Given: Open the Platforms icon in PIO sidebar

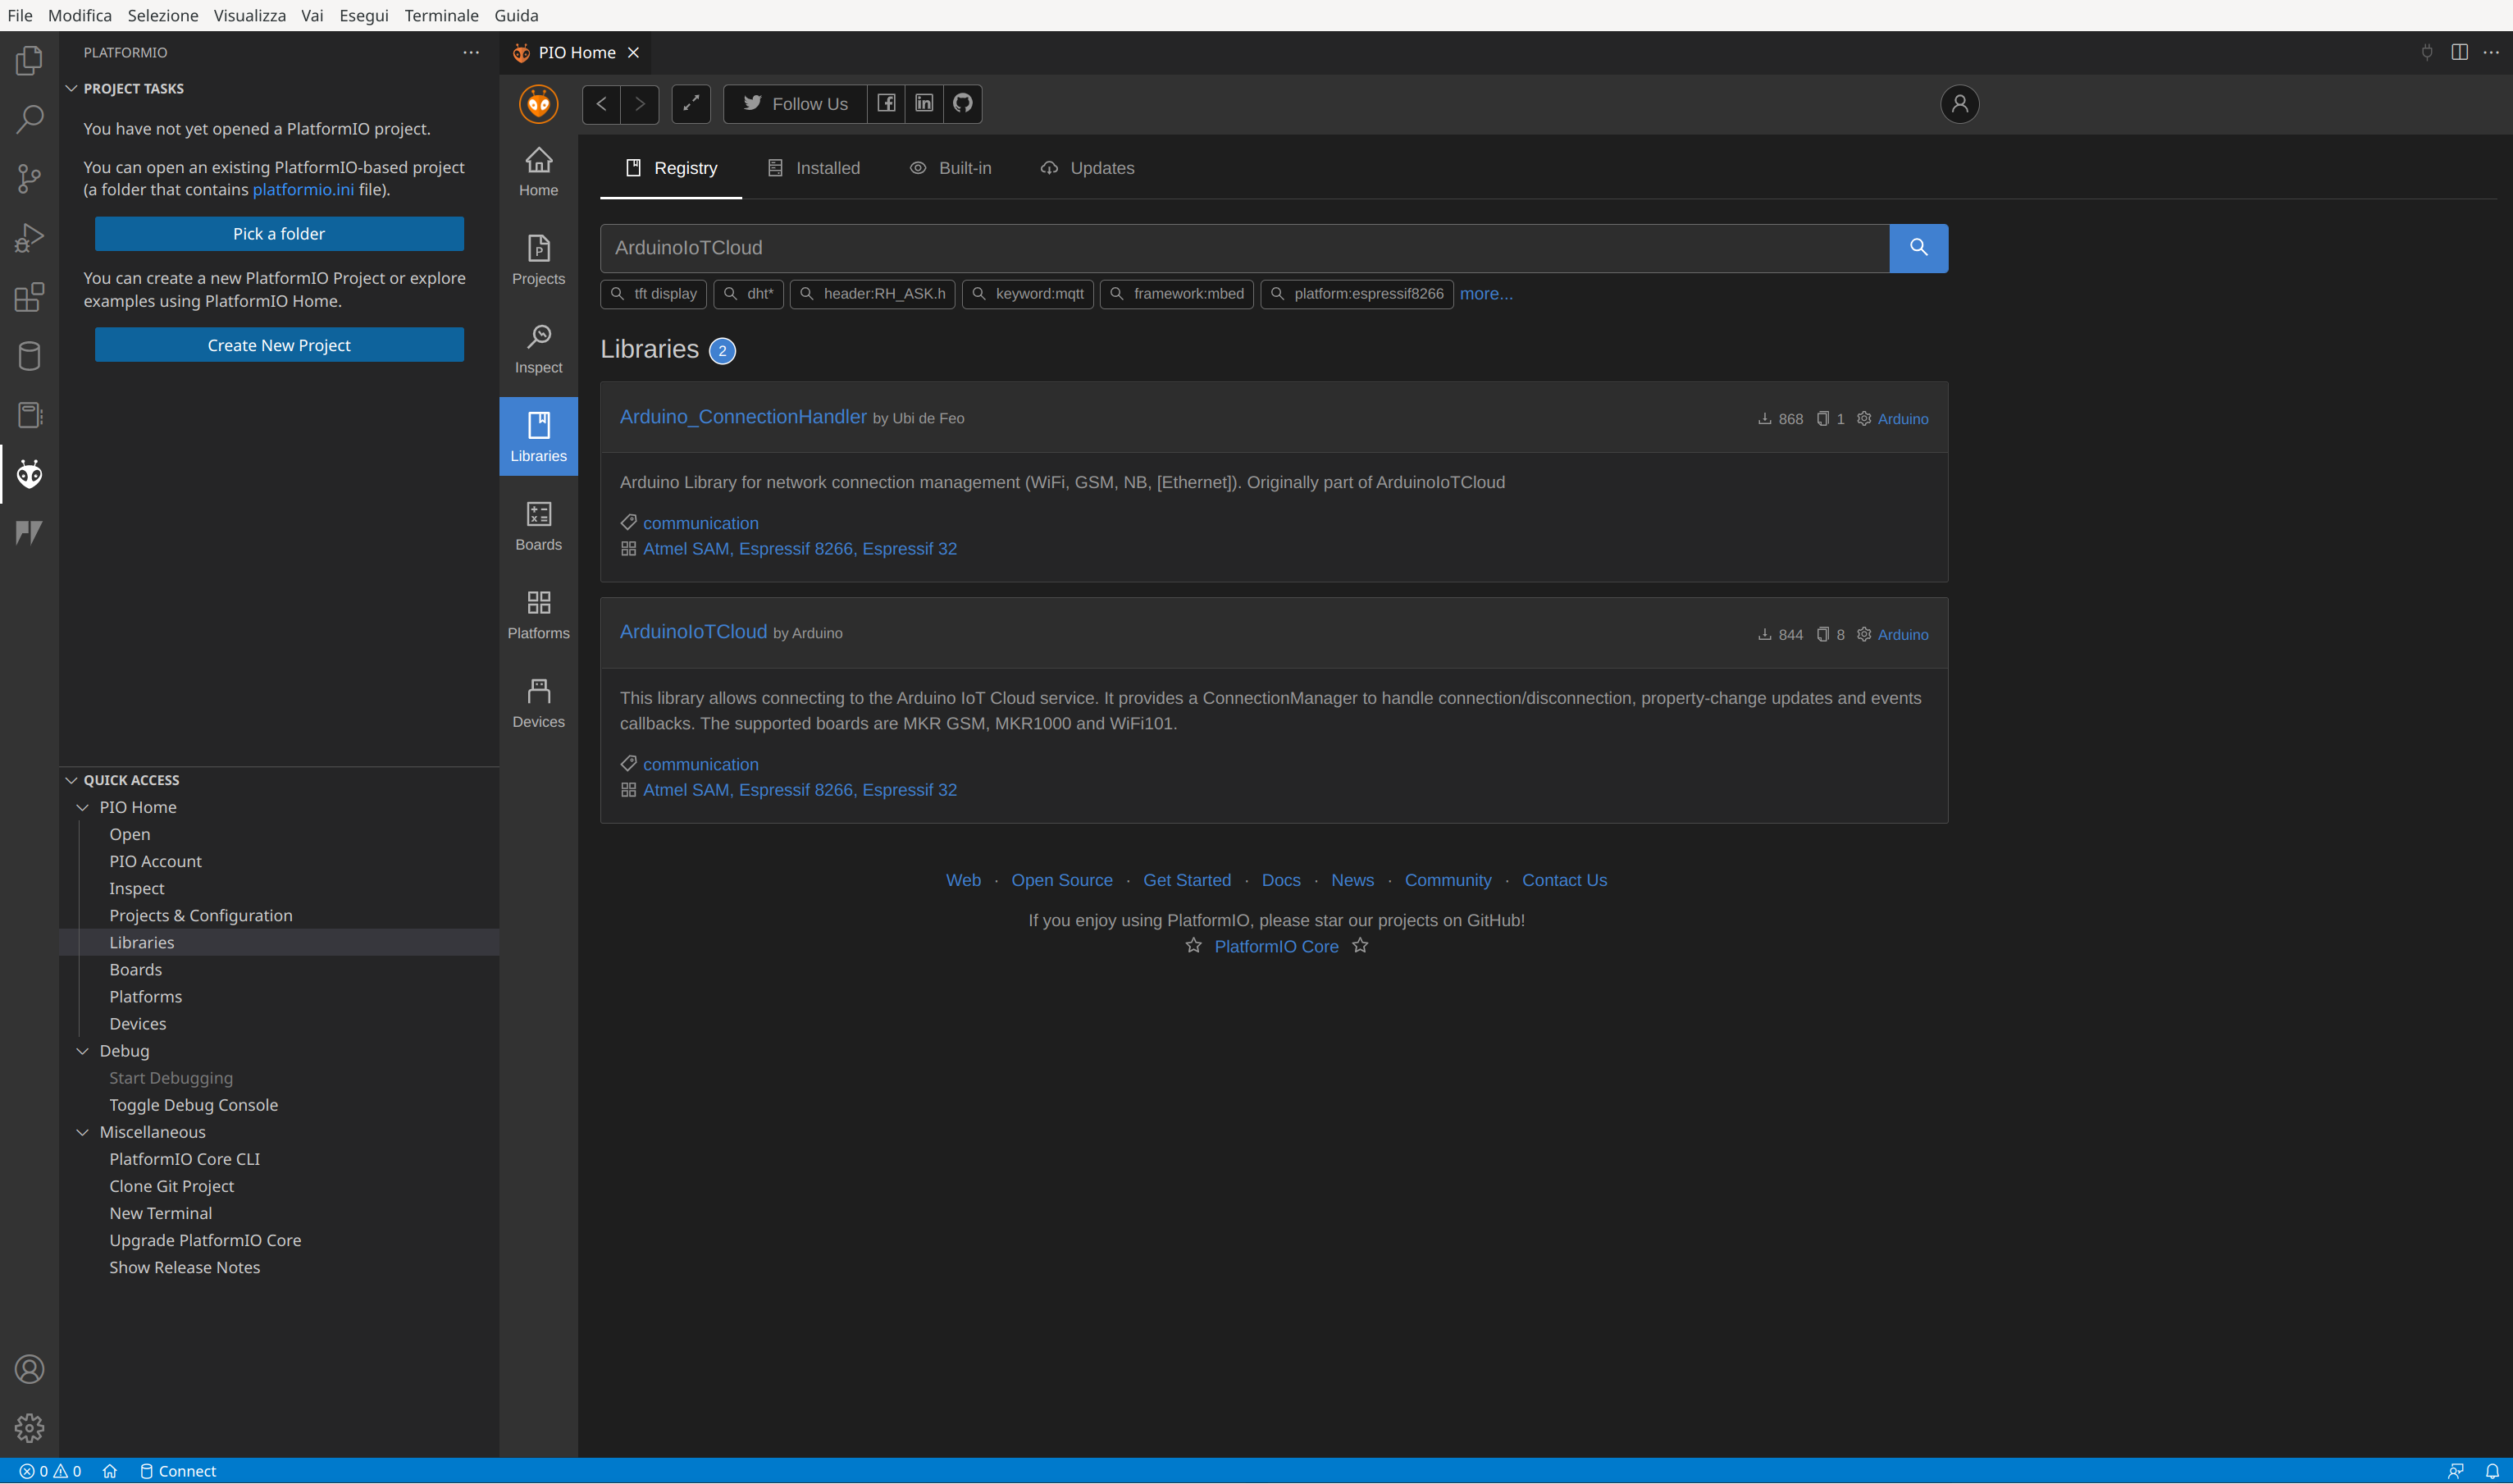Looking at the screenshot, I should click(538, 614).
